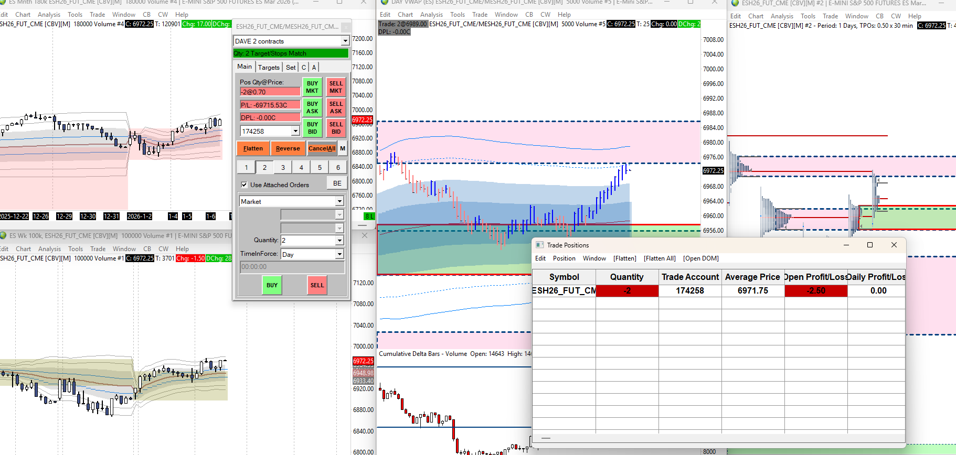Click the 174258 cell in Trade Positions

point(690,290)
